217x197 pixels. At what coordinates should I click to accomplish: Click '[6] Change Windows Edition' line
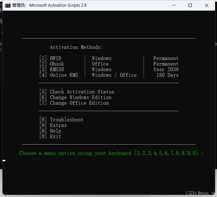pos(76,97)
